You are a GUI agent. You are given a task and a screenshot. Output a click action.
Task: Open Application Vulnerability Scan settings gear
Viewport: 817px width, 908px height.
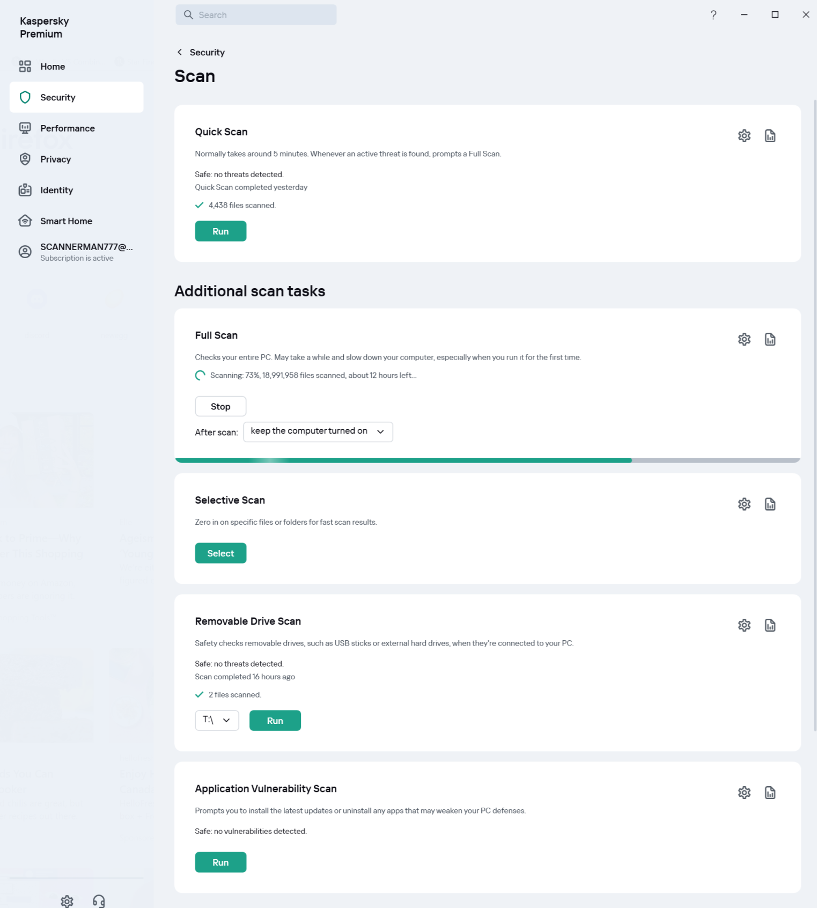(744, 793)
